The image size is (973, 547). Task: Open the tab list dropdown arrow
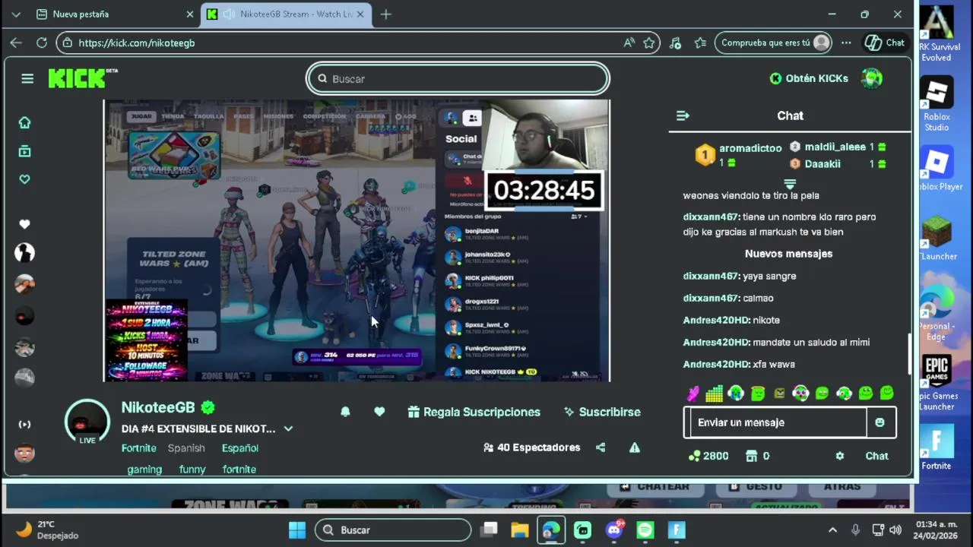pyautogui.click(x=16, y=14)
